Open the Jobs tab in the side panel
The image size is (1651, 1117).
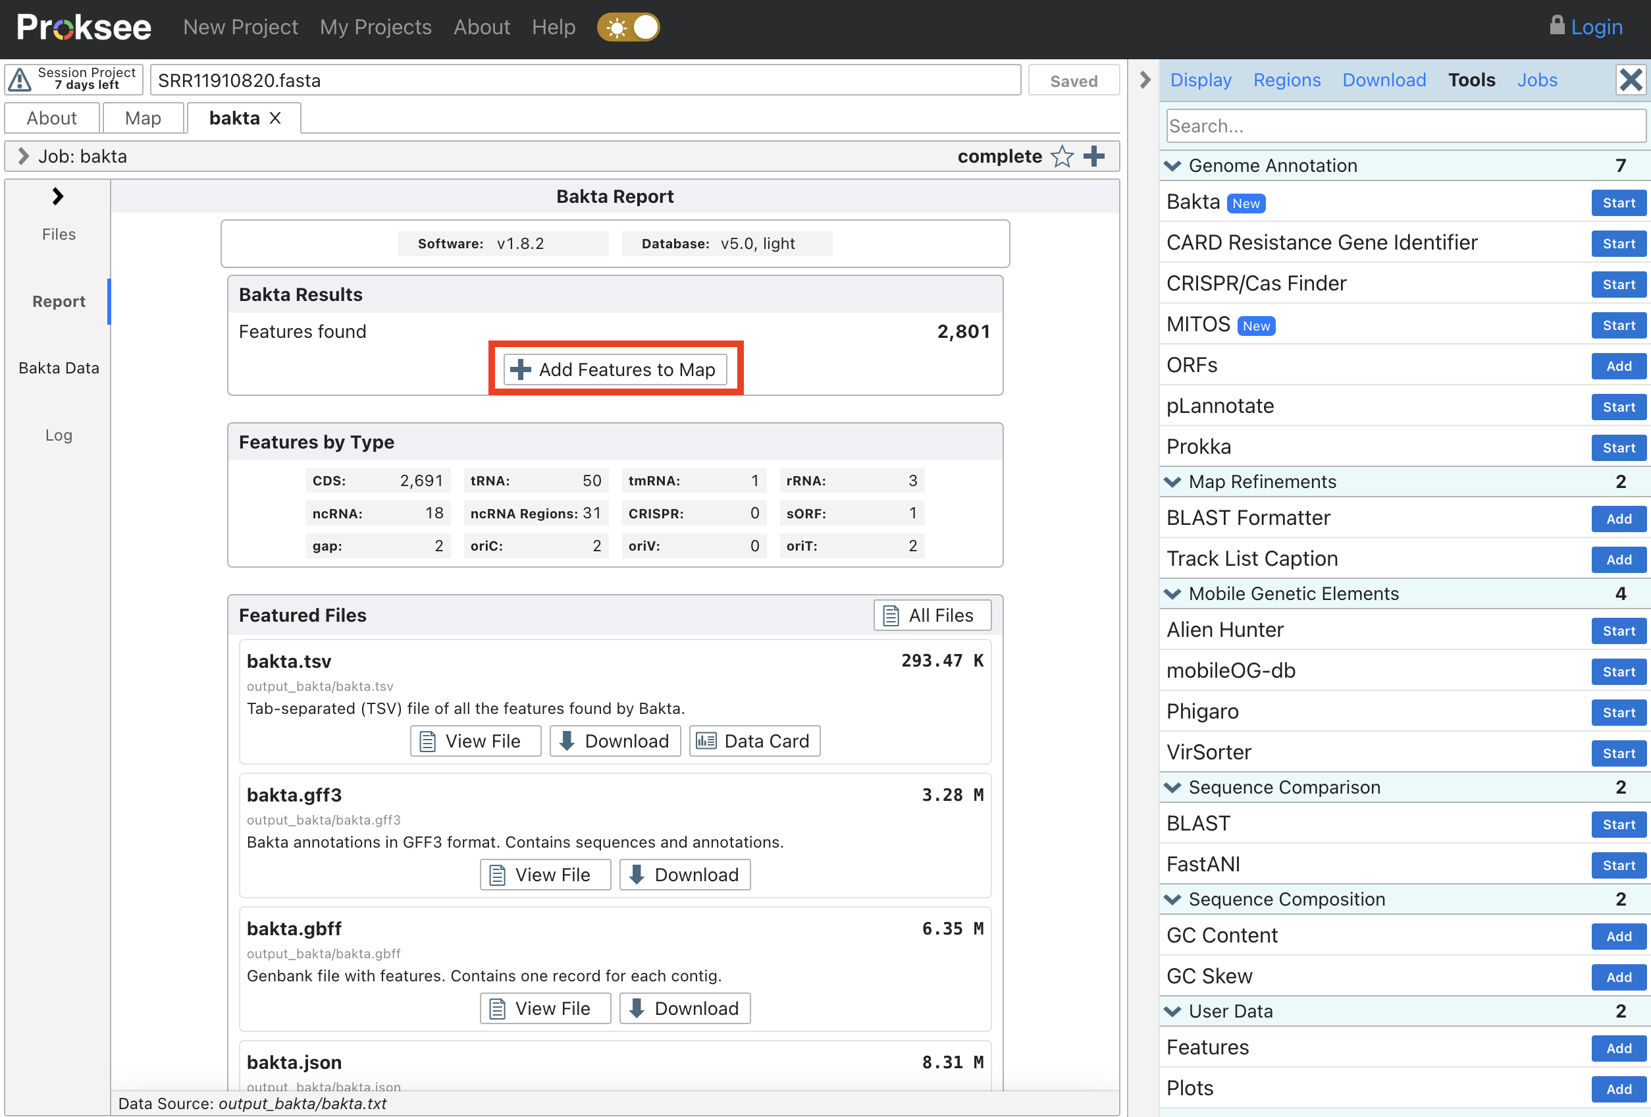[x=1536, y=80]
